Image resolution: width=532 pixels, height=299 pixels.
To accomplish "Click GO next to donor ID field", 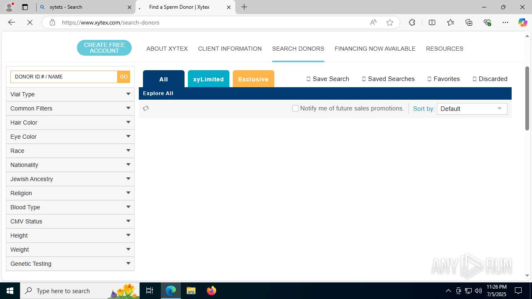I will [x=124, y=77].
